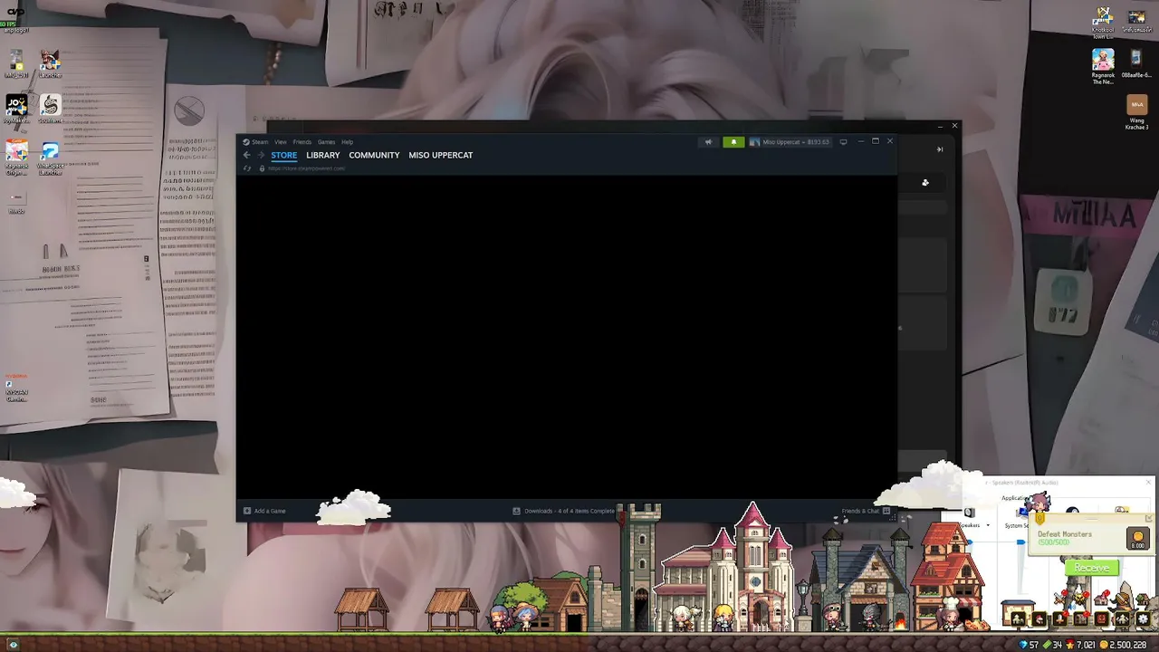Image resolution: width=1159 pixels, height=652 pixels.
Task: Adjust the System Sounds volume slider
Action: point(1020,543)
